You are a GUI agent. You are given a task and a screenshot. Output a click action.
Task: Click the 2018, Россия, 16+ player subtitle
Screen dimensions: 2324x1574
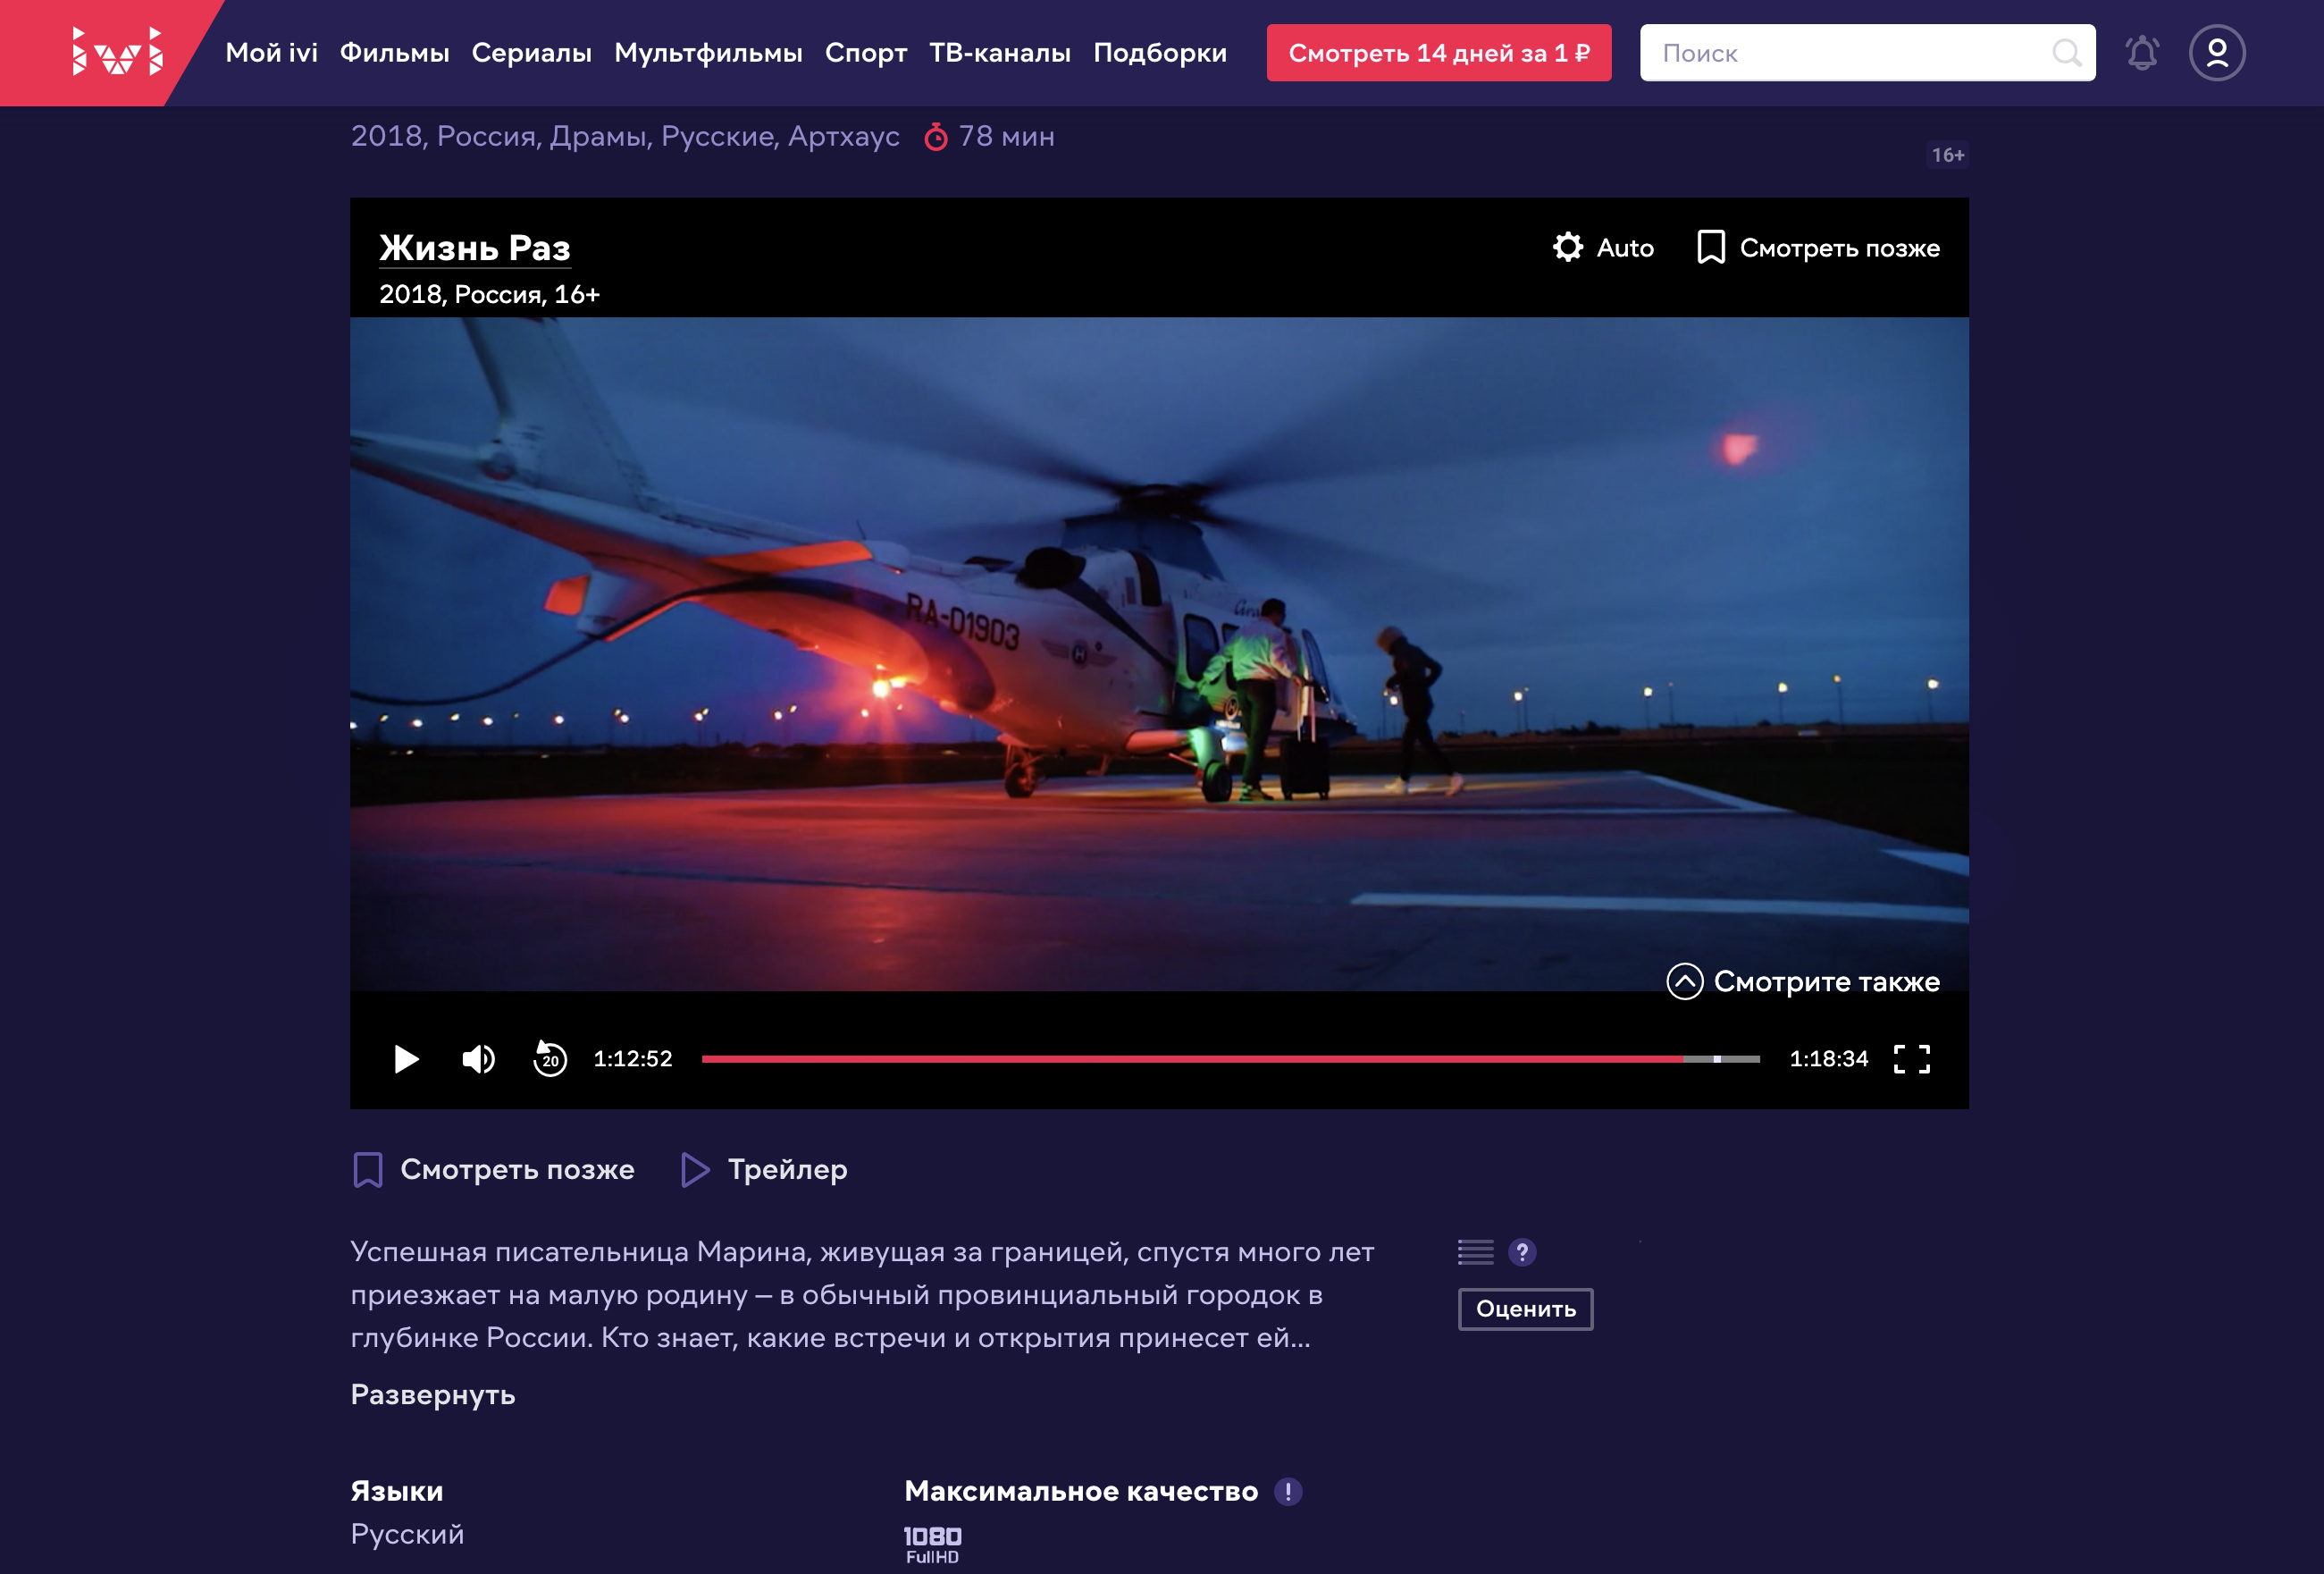coord(489,294)
